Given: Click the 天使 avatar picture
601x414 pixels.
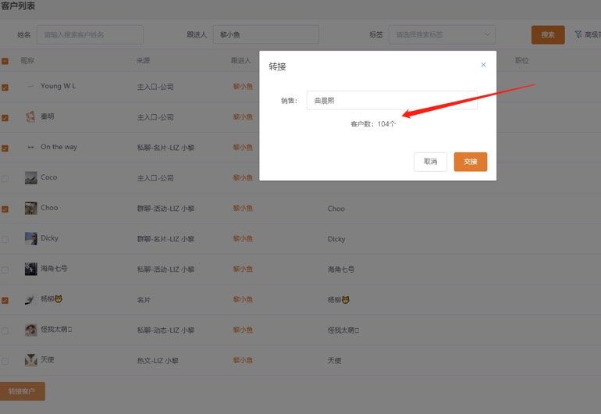Looking at the screenshot, I should (30, 360).
